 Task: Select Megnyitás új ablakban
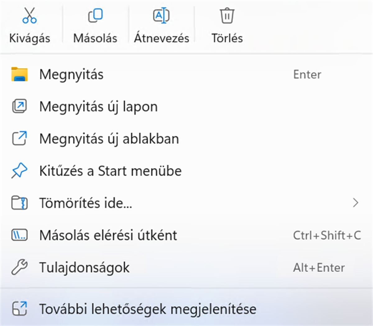pyautogui.click(x=109, y=139)
